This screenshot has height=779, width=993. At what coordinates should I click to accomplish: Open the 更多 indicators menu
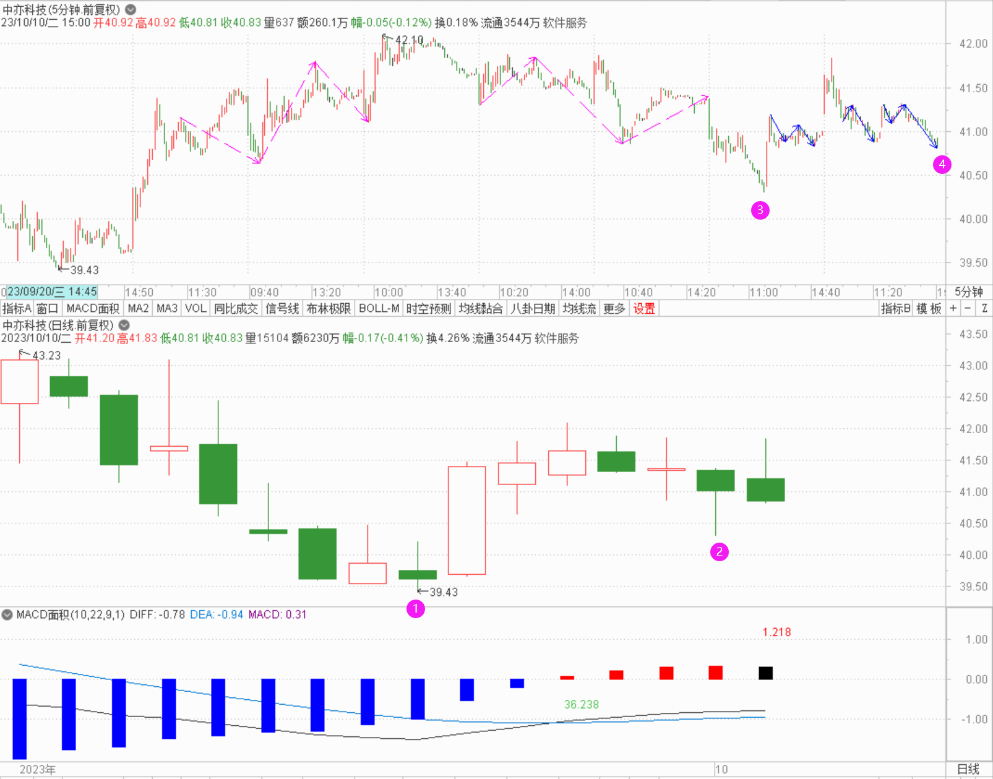click(615, 308)
